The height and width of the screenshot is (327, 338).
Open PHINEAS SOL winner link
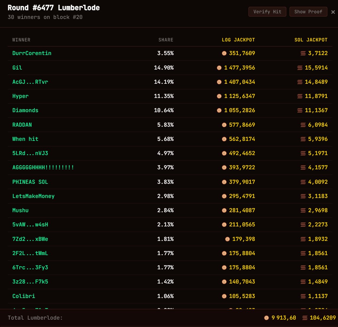(x=30, y=182)
